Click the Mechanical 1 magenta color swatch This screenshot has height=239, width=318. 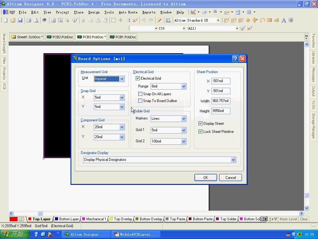(83, 219)
